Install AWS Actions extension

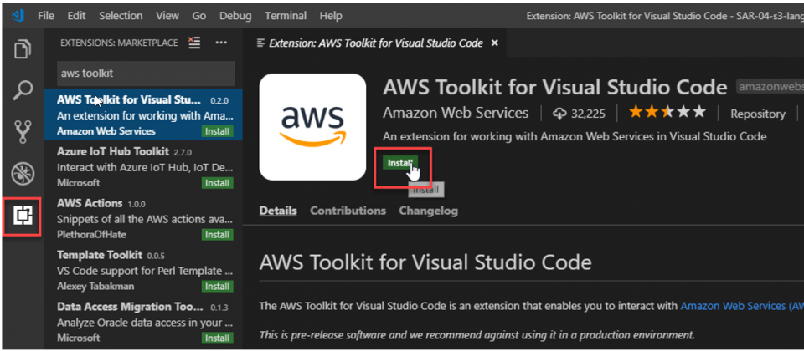[217, 234]
